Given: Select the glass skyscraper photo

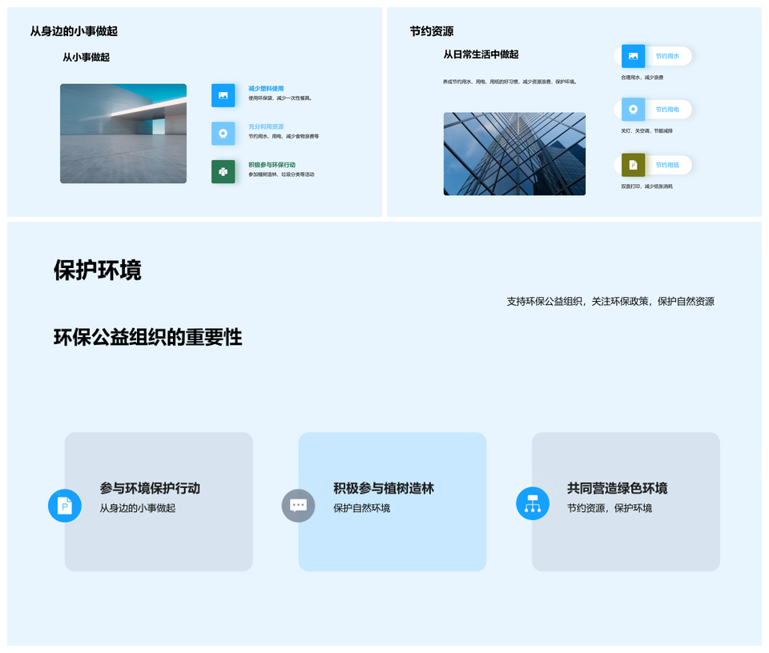Looking at the screenshot, I should coord(514,154).
